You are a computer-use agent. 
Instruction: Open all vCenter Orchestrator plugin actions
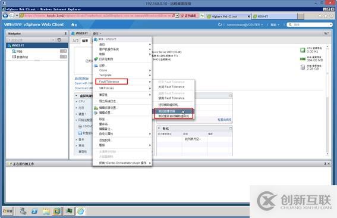pyautogui.click(x=122, y=163)
